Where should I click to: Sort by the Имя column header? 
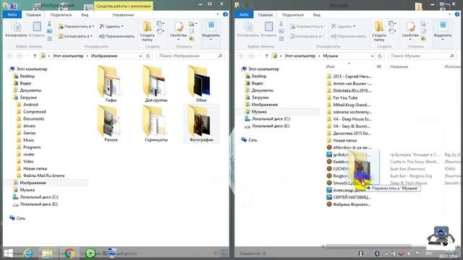(330, 66)
